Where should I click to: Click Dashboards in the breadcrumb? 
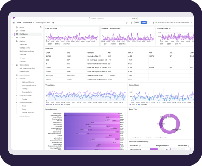(28, 23)
